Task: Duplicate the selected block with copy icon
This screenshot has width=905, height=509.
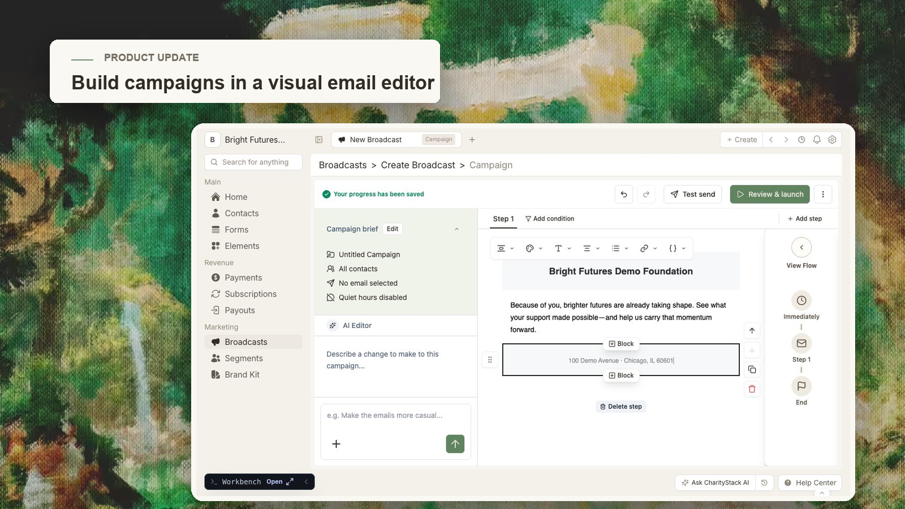Action: (x=752, y=369)
